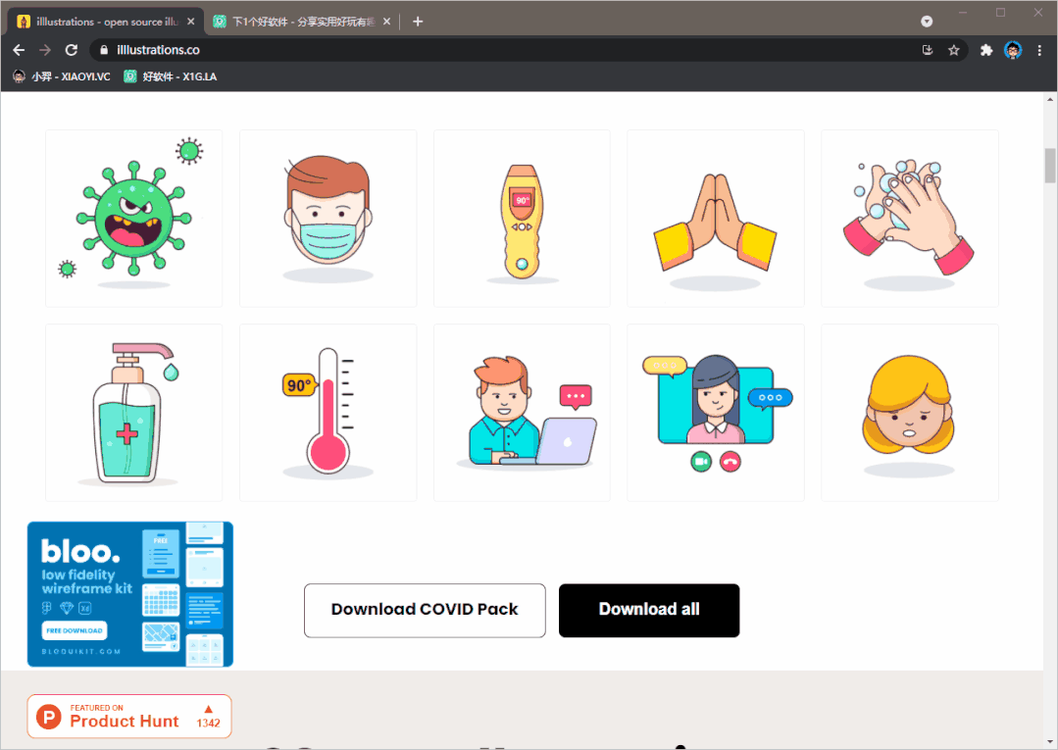Open the green coronavirus monster illustration
This screenshot has height=750, width=1058.
pos(133,219)
